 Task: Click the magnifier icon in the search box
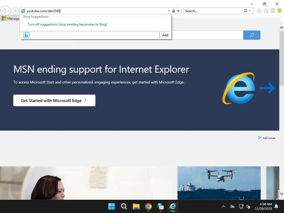click(x=245, y=11)
